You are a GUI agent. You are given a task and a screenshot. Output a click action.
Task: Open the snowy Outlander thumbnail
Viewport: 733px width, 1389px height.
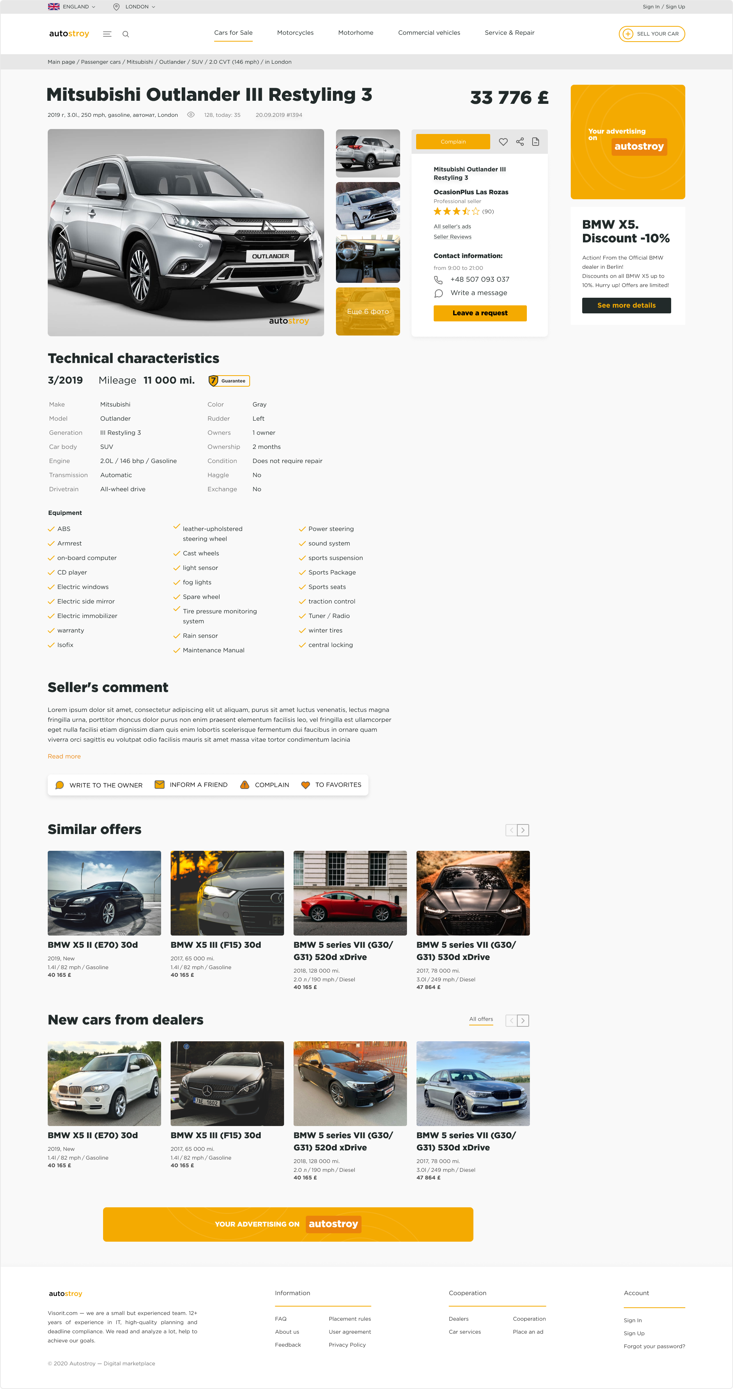[x=368, y=206]
